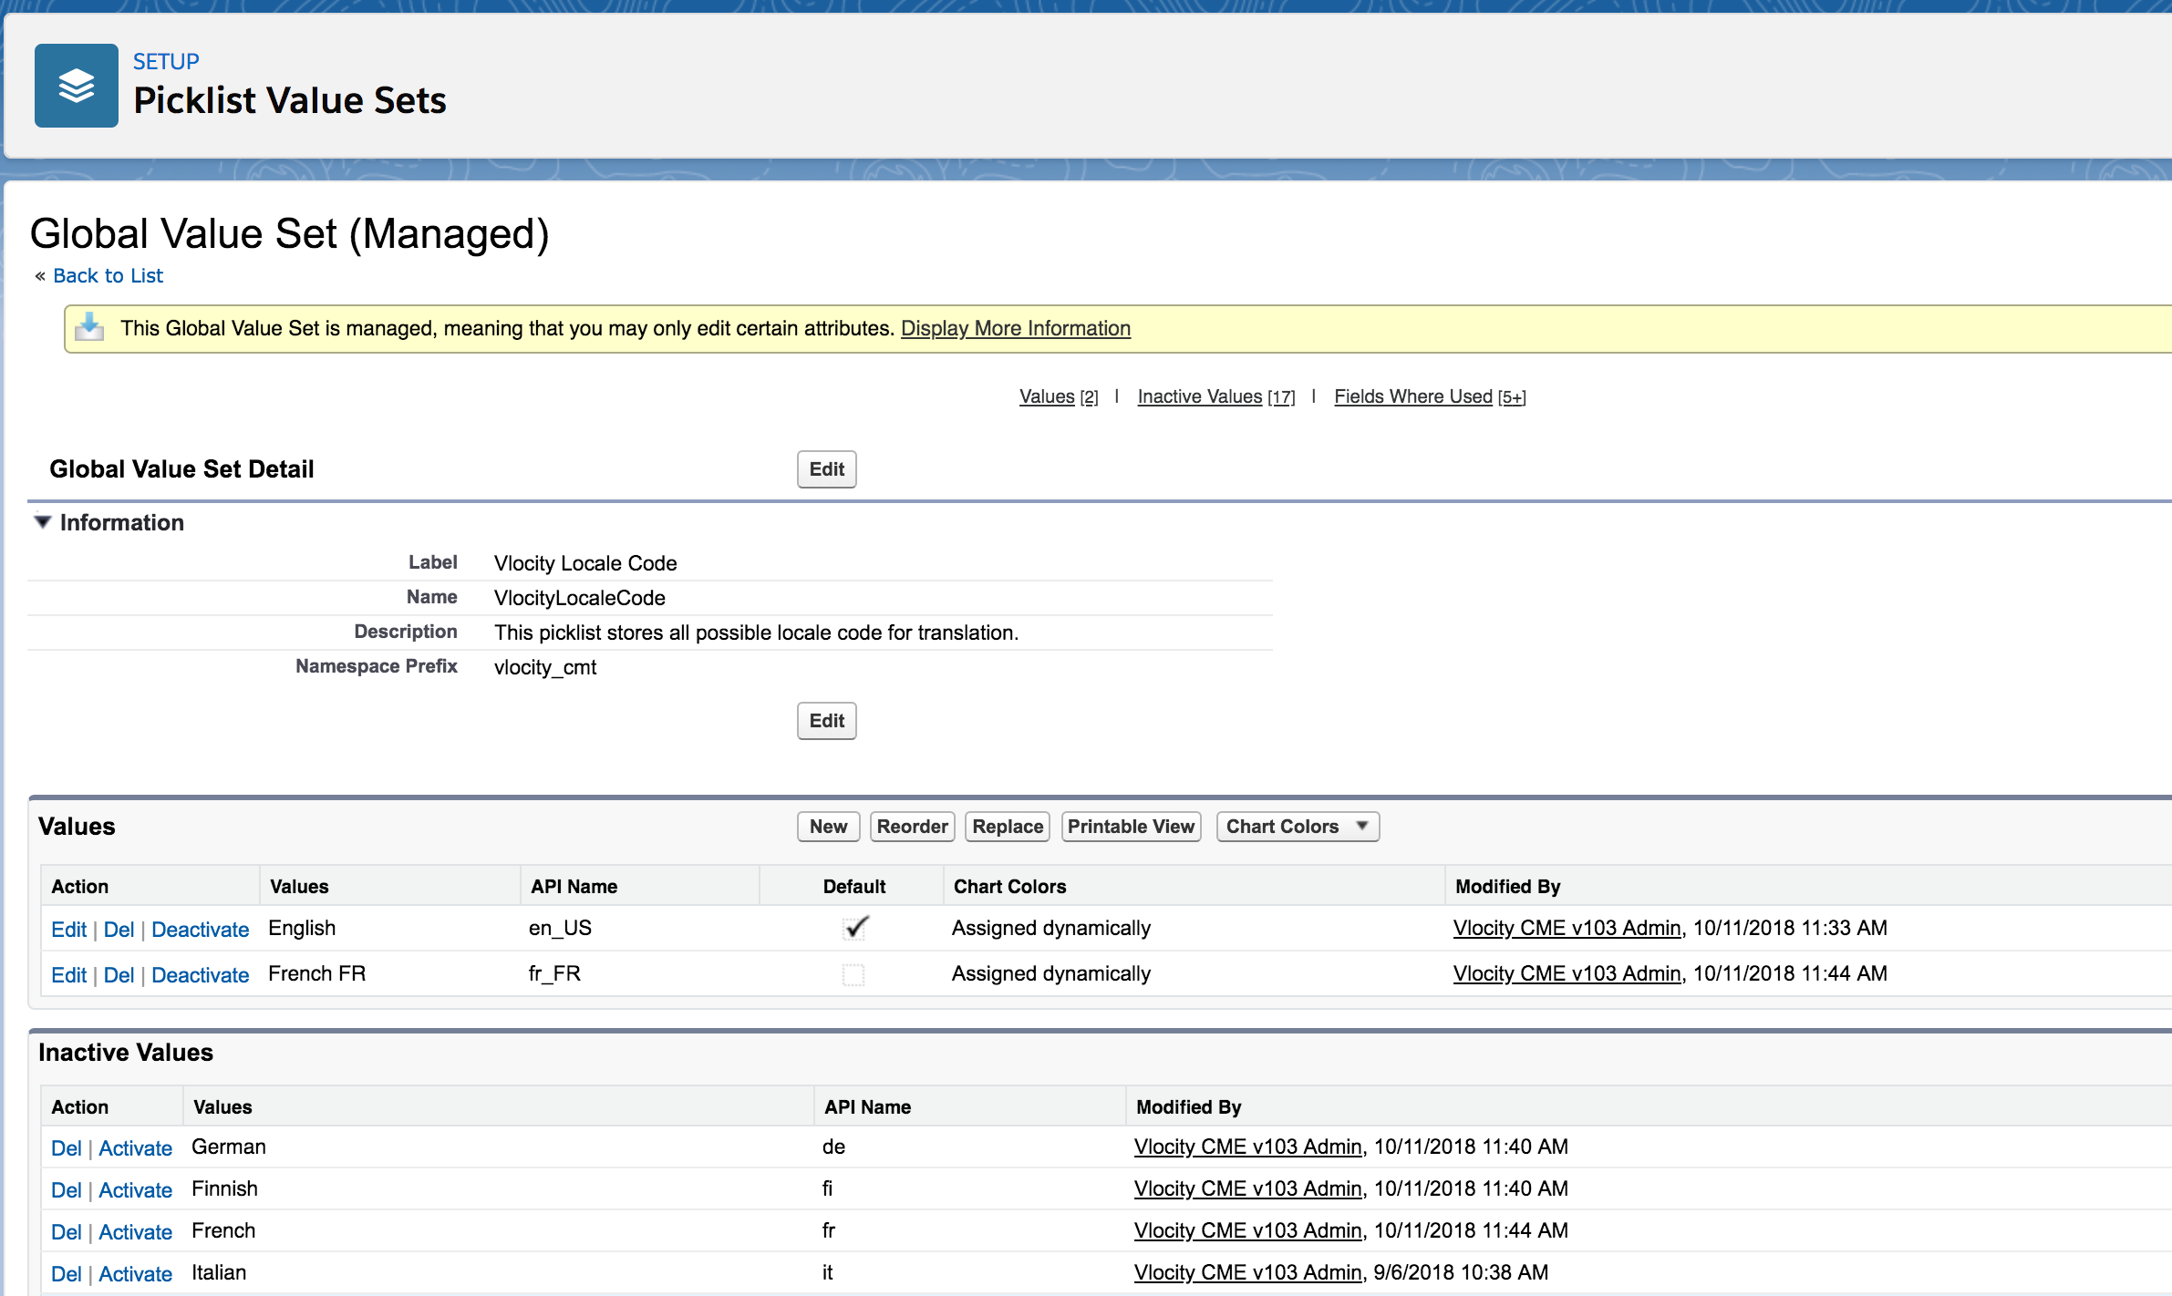Screen dimensions: 2172x1296
Task: Open Vlocity CME v103 Admin in German row
Action: pos(1248,1147)
